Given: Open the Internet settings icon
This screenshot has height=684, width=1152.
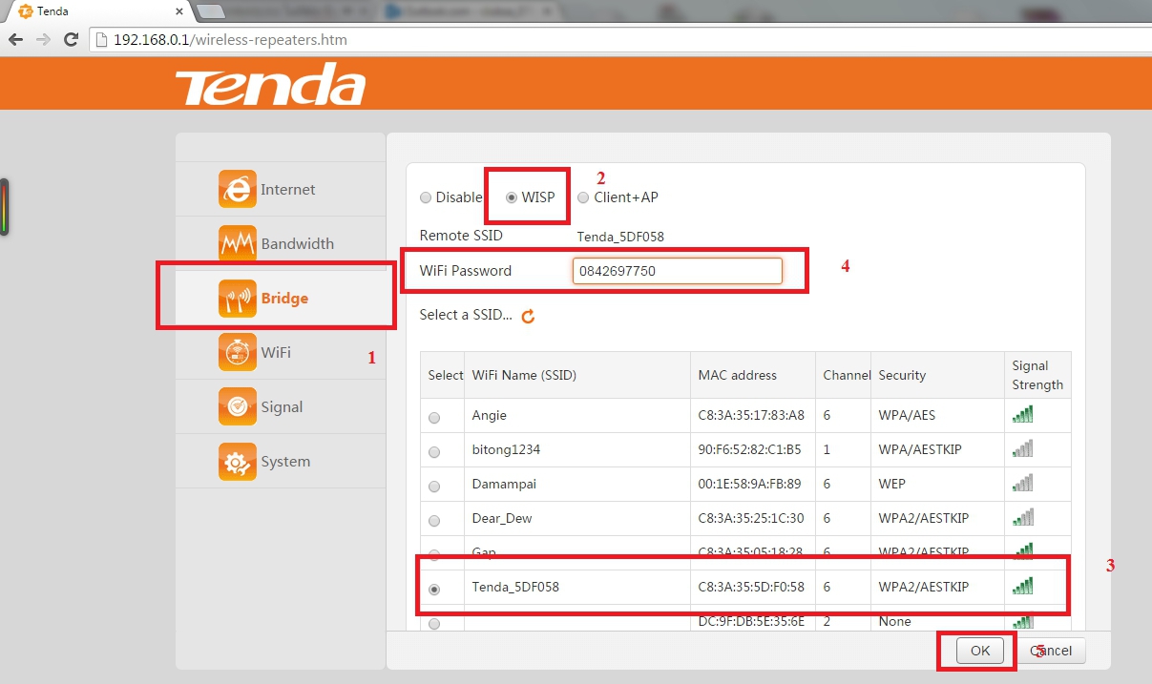Looking at the screenshot, I should click(x=238, y=189).
